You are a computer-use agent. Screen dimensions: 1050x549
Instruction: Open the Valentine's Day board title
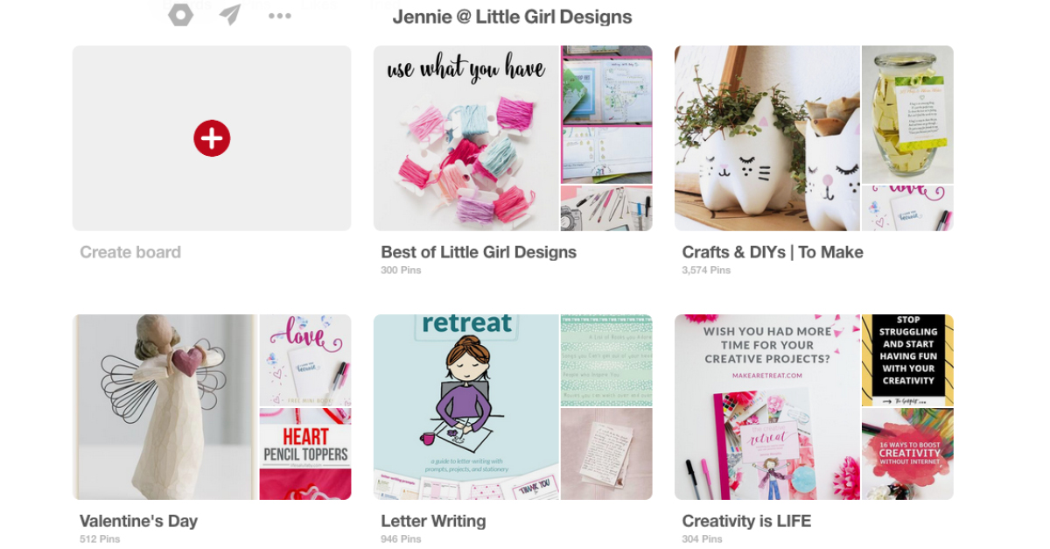tap(138, 521)
